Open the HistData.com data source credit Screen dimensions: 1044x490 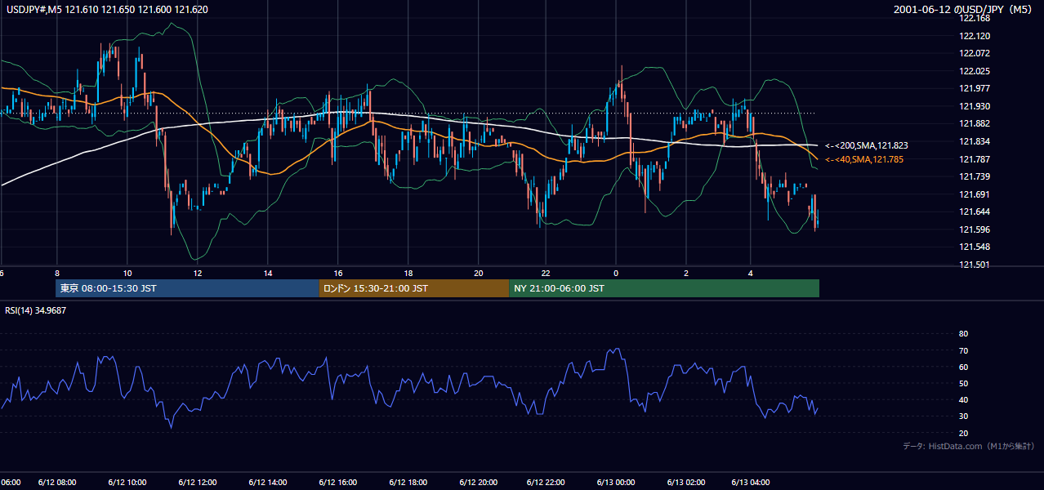(x=969, y=446)
